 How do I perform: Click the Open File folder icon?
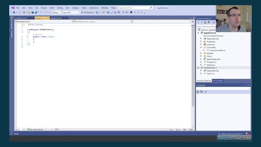(x=29, y=13)
